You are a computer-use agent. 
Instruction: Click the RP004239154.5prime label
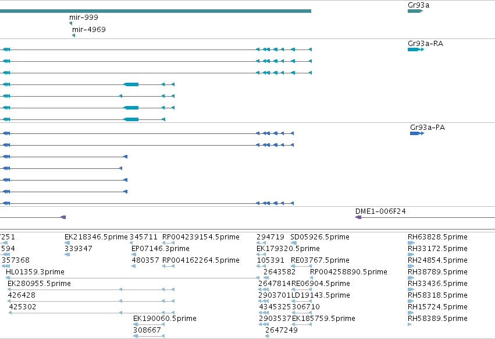click(201, 237)
